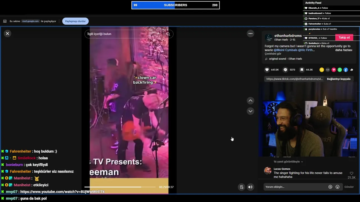Bookmark the video with save icon
The width and height of the screenshot is (360, 202).
click(302, 70)
